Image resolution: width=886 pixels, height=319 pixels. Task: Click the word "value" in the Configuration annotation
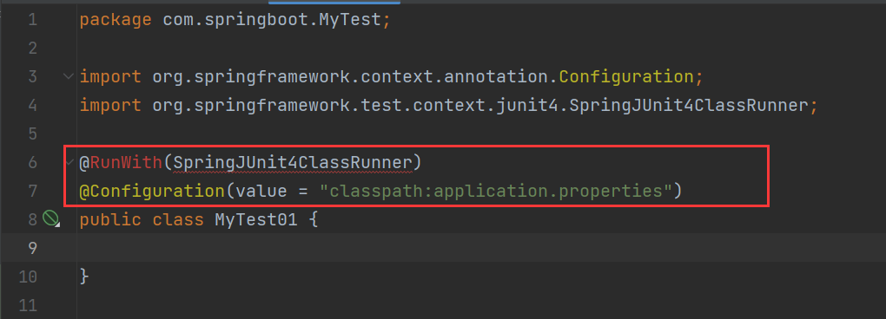click(261, 191)
